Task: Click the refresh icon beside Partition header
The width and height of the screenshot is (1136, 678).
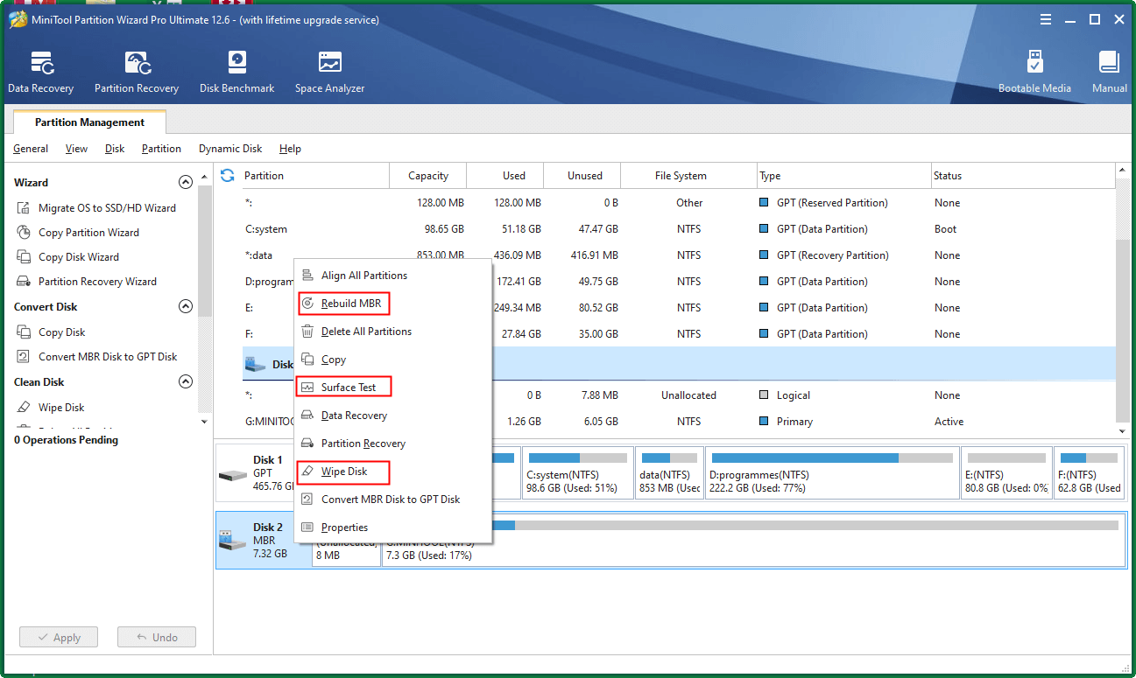Action: [x=228, y=175]
